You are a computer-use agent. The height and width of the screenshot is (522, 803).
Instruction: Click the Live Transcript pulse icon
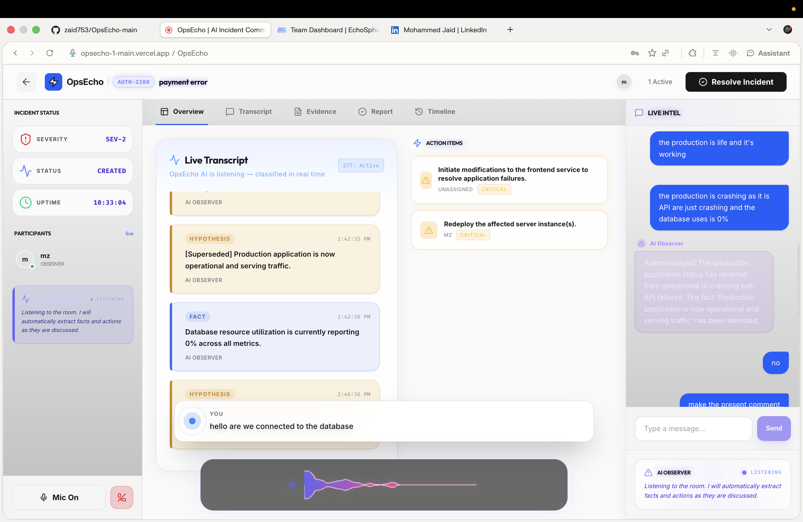(175, 160)
